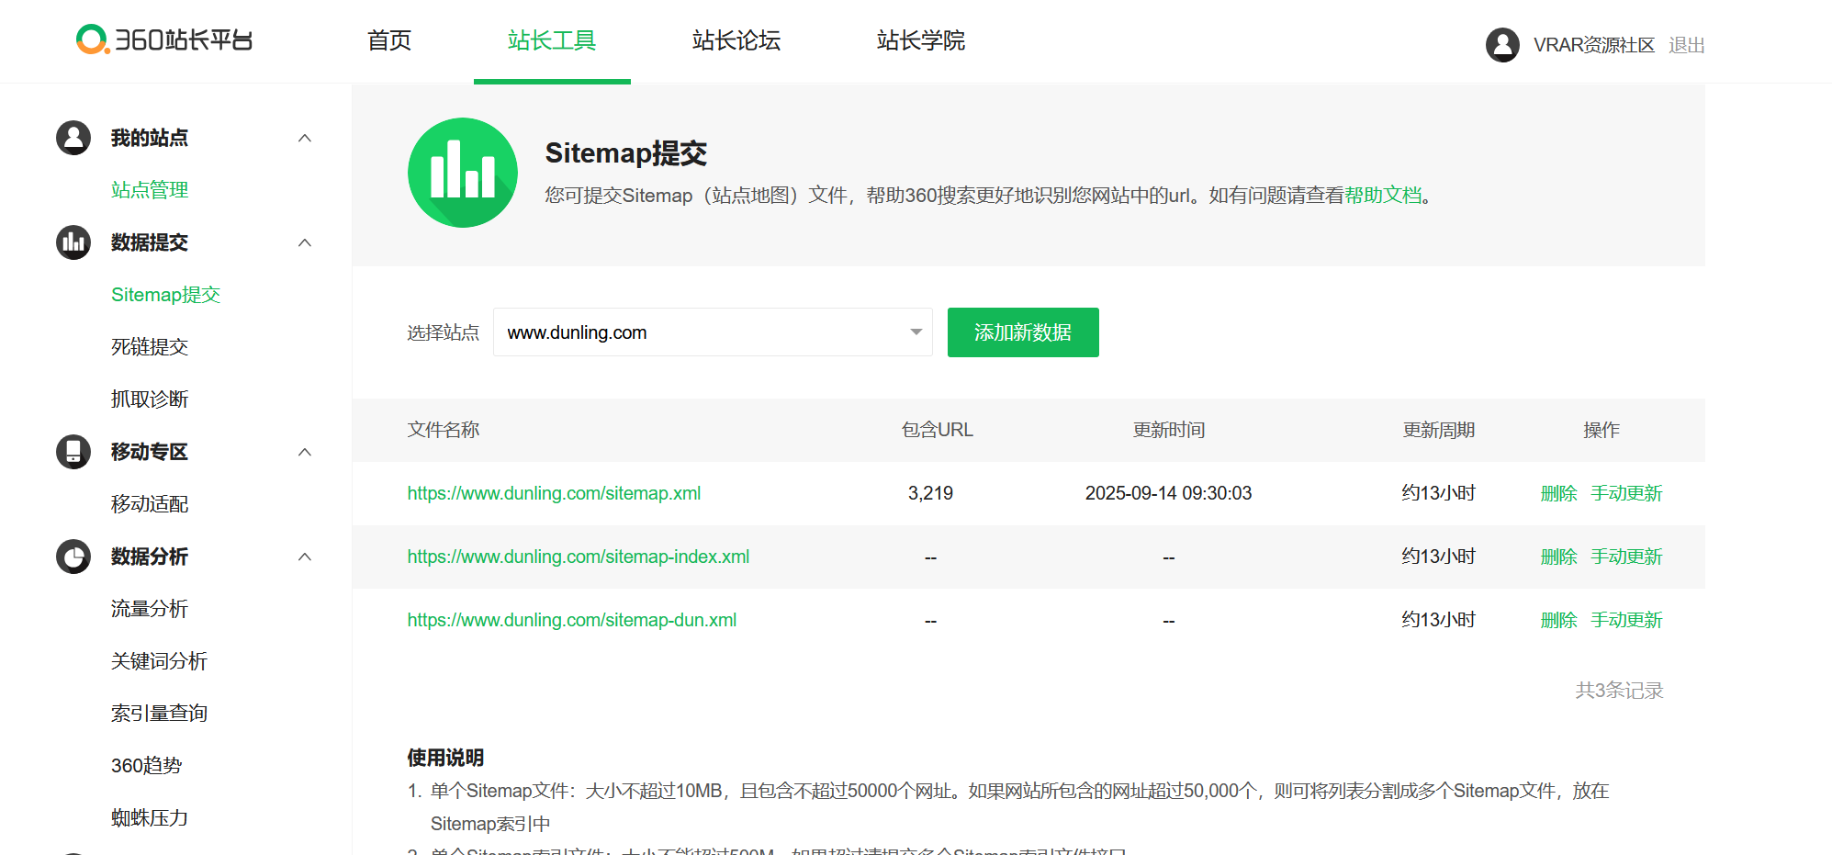The height and width of the screenshot is (855, 1832).
Task: Manually update the sitemap-dun.xml entry
Action: (1626, 620)
